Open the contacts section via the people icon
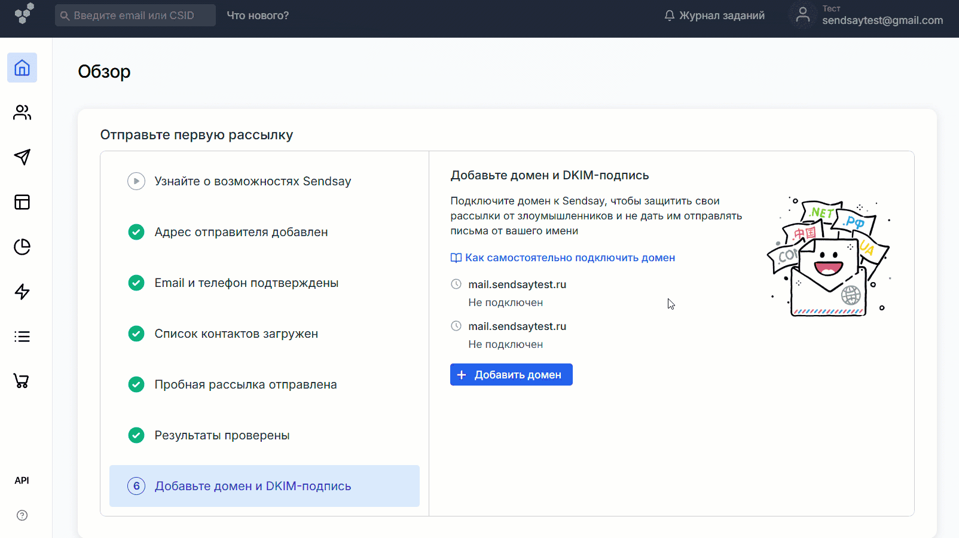Viewport: 959px width, 538px height. pos(22,112)
